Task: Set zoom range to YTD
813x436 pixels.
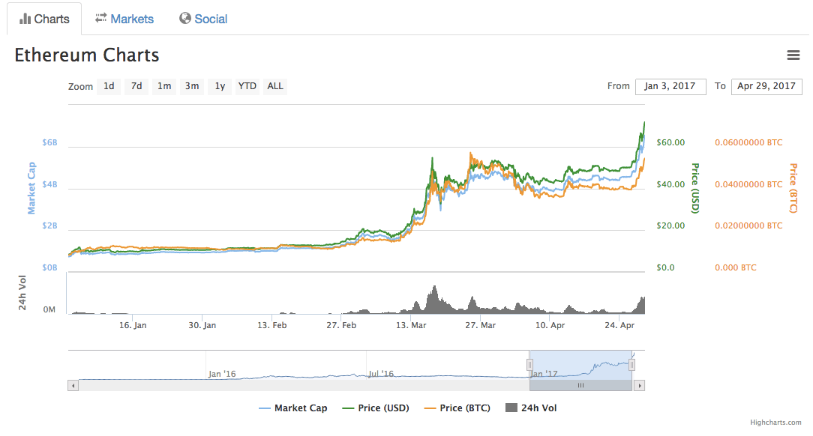Action: tap(247, 86)
